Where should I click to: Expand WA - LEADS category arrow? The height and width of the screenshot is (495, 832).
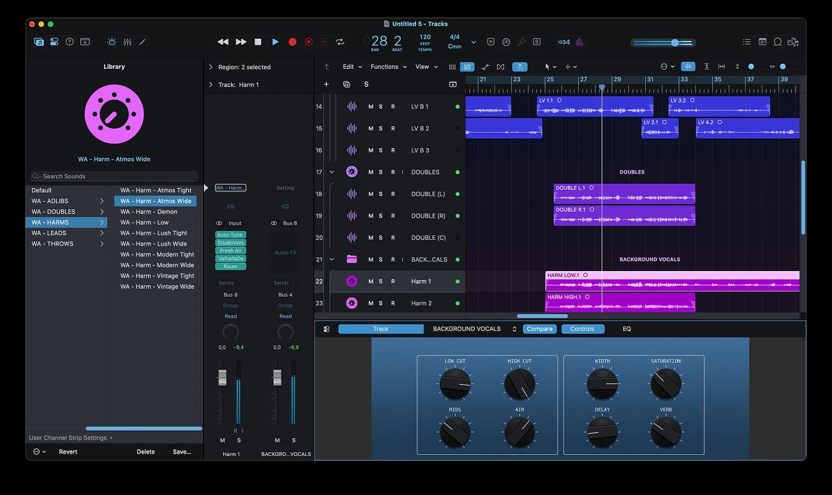coord(102,233)
